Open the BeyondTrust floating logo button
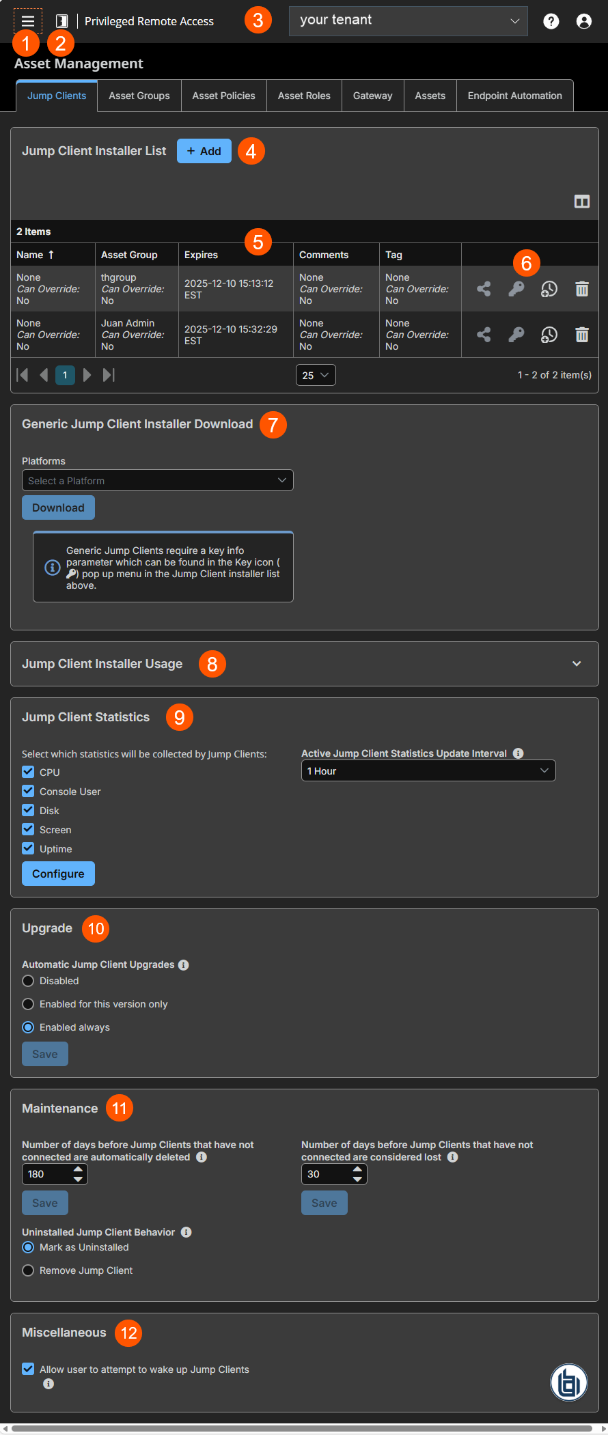The height and width of the screenshot is (1435, 608). point(569,1382)
